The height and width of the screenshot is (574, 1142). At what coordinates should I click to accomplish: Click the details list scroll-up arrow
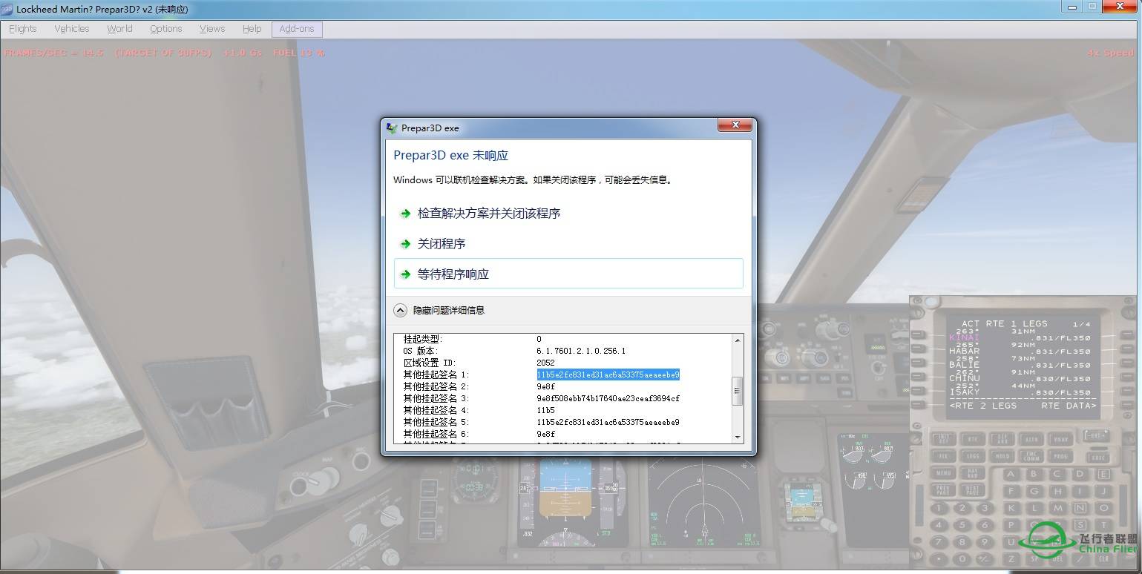tap(738, 340)
